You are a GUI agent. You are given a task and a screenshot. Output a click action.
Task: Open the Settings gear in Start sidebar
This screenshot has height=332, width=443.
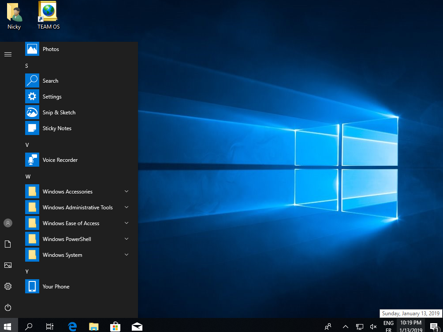8,286
